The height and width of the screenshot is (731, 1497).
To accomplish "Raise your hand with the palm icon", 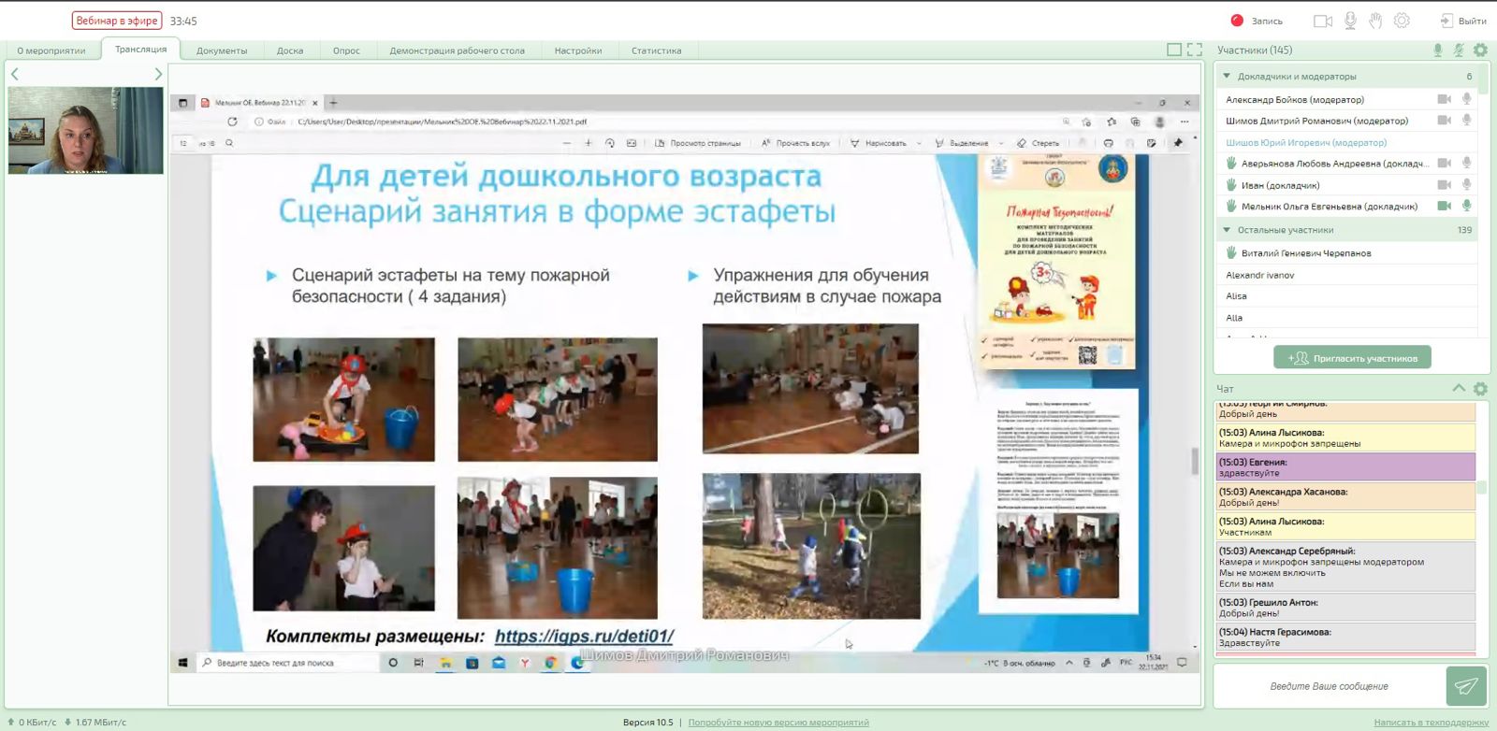I will click(1375, 21).
